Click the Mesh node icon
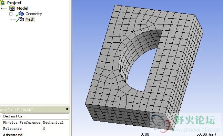 pyautogui.click(x=21, y=19)
